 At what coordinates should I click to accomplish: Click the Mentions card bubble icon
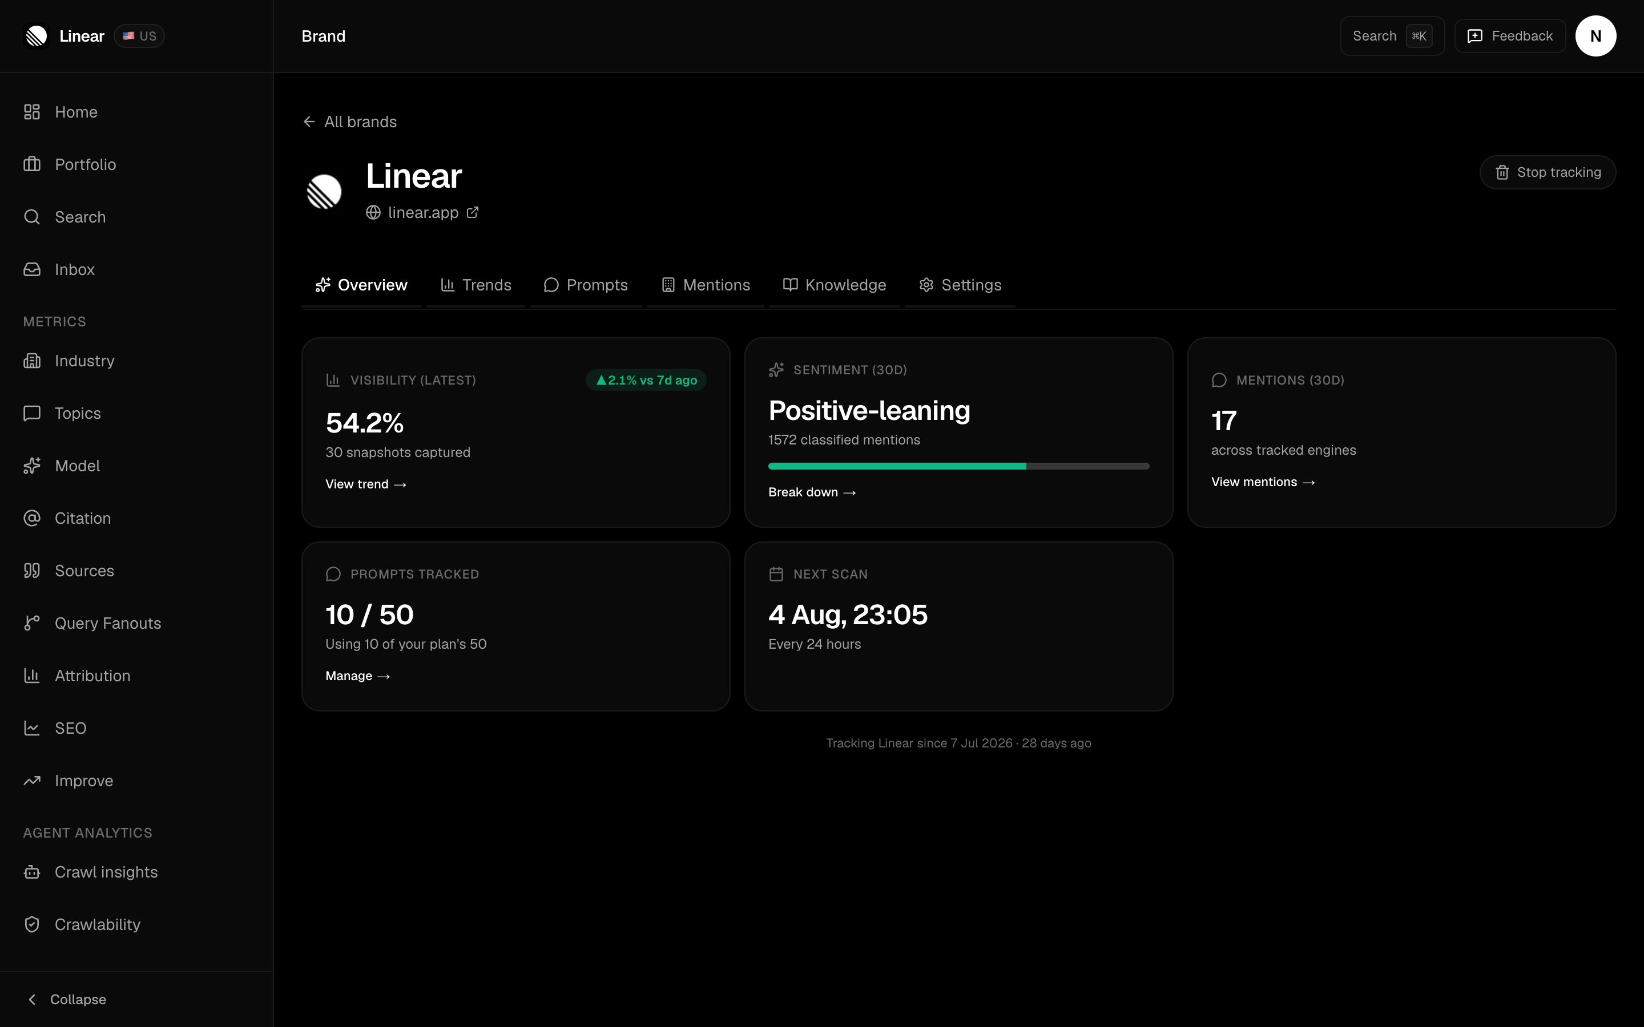1219,381
